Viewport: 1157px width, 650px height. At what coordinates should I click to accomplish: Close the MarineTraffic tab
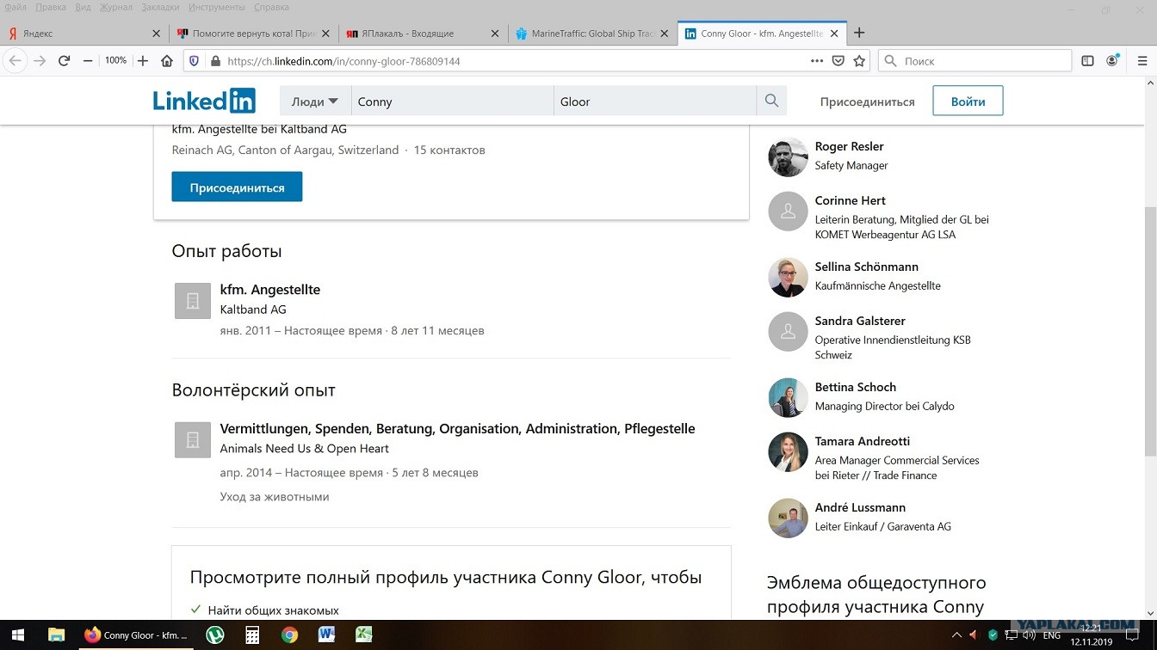pos(665,34)
